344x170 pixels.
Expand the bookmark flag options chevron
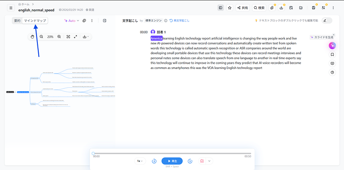coord(209,161)
